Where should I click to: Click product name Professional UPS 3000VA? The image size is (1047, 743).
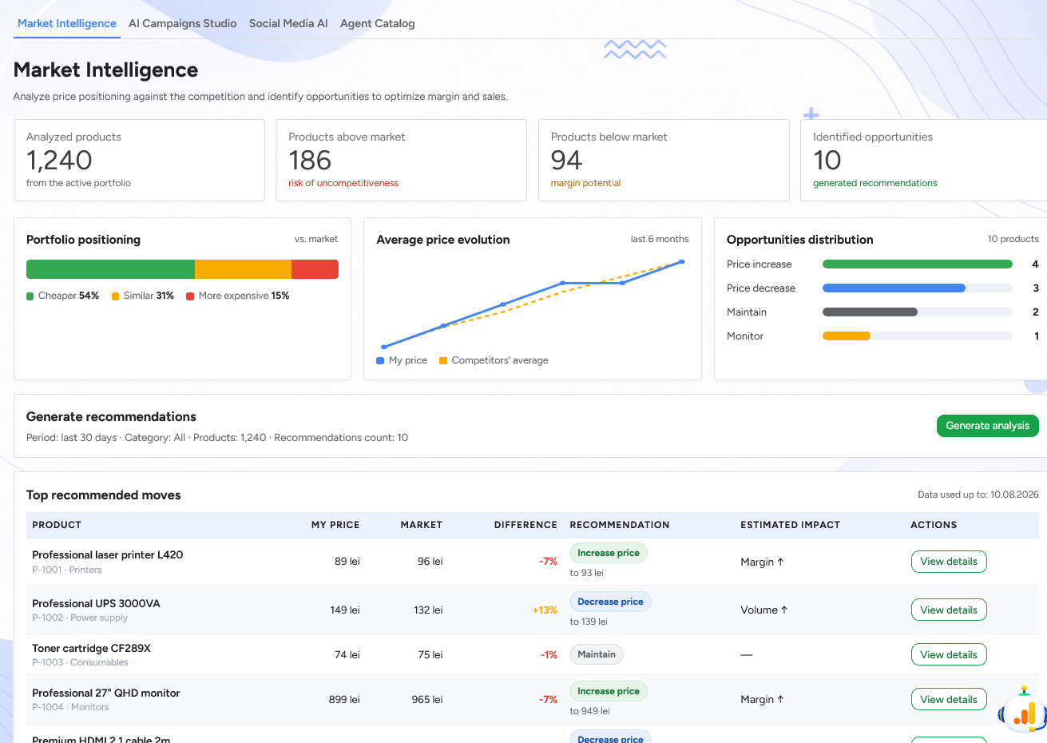[96, 604]
